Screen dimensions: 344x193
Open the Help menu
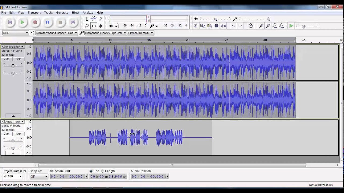[x=100, y=13]
